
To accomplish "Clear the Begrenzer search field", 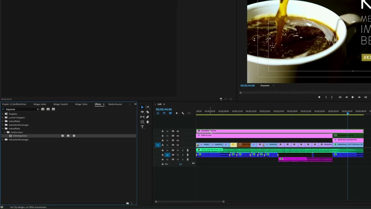I will click(x=38, y=109).
